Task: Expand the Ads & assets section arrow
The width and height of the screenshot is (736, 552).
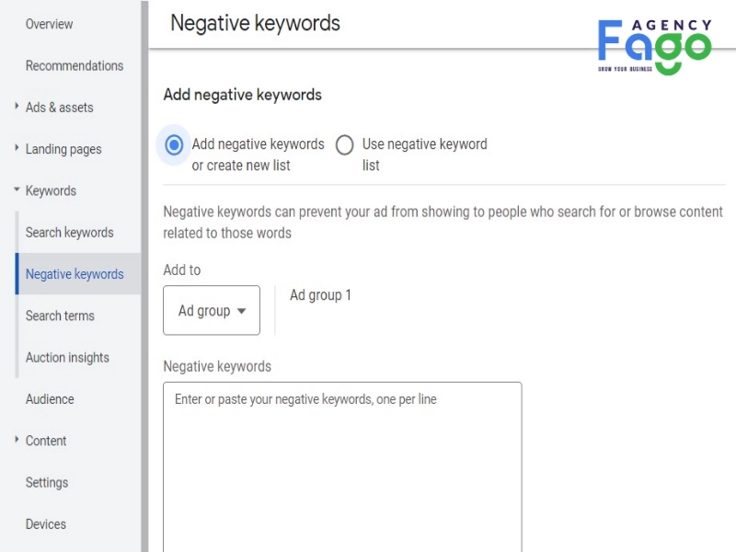Action: (x=17, y=107)
